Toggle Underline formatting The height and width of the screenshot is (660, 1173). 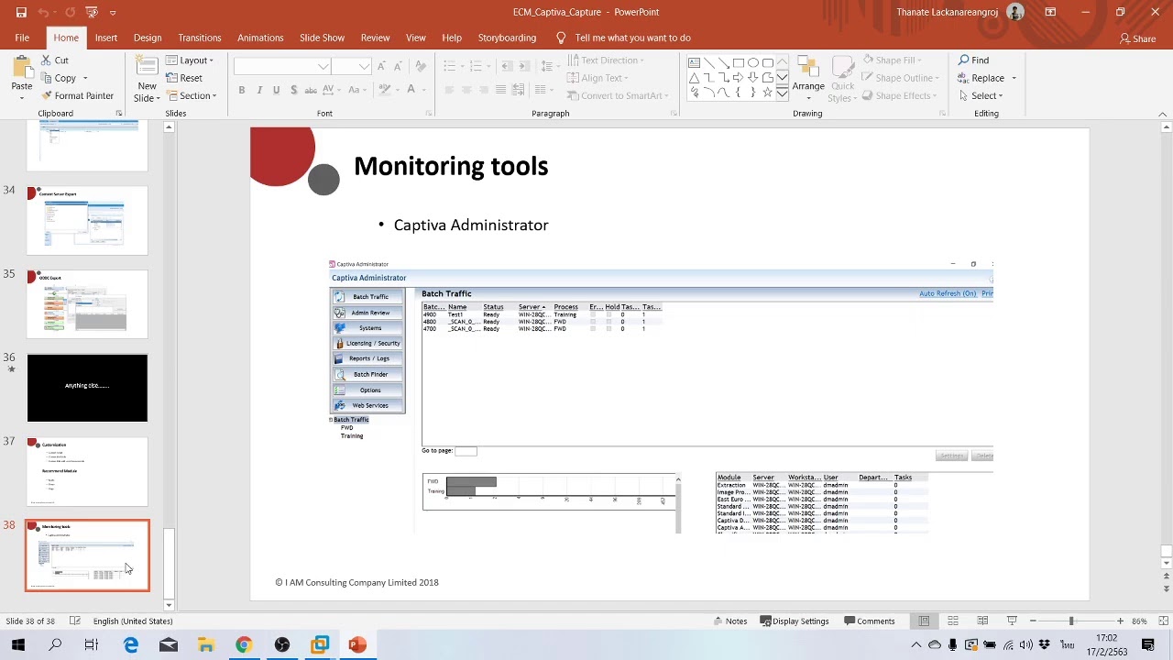tap(276, 90)
